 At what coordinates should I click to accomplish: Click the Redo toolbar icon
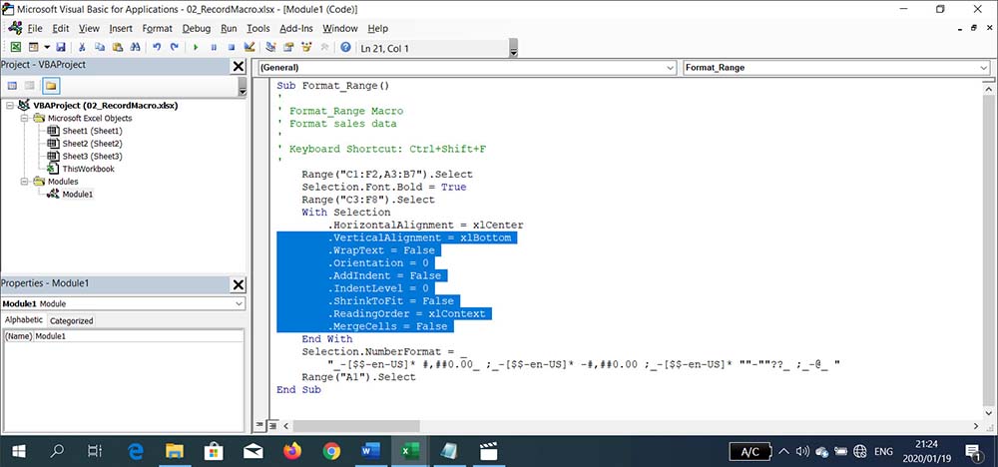[x=174, y=47]
